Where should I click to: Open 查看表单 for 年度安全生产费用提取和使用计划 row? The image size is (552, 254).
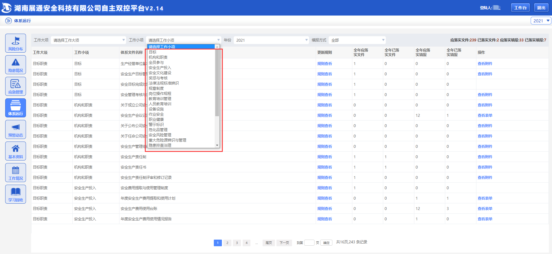(485, 198)
